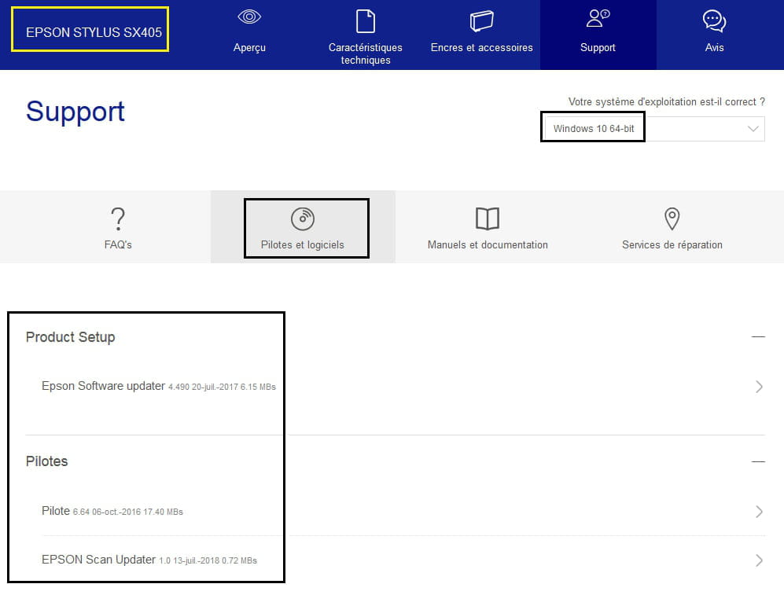Open the Epson Software updater link
The image size is (784, 595).
pos(103,386)
